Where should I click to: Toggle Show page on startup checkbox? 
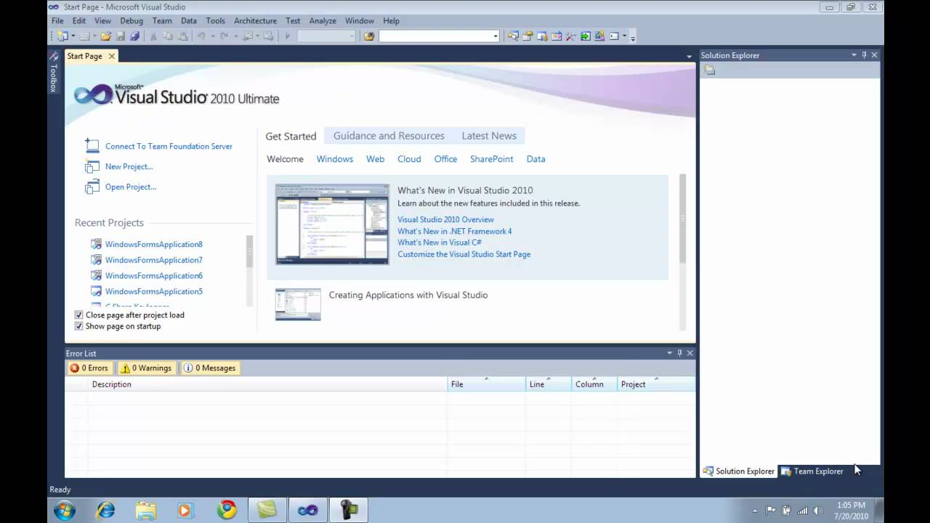point(79,326)
